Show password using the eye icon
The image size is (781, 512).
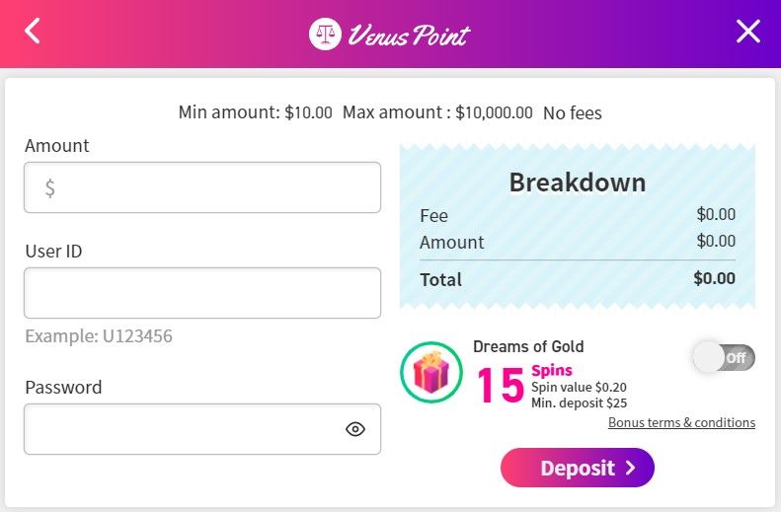[355, 429]
